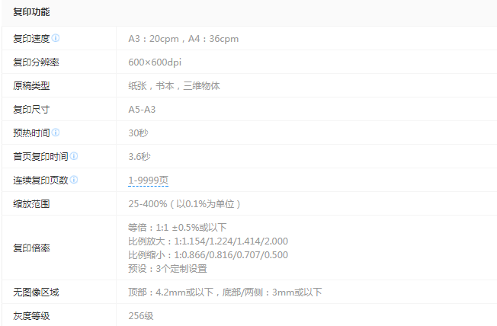Click the info icon beside 连续复印页数
The height and width of the screenshot is (326, 497).
coord(74,180)
